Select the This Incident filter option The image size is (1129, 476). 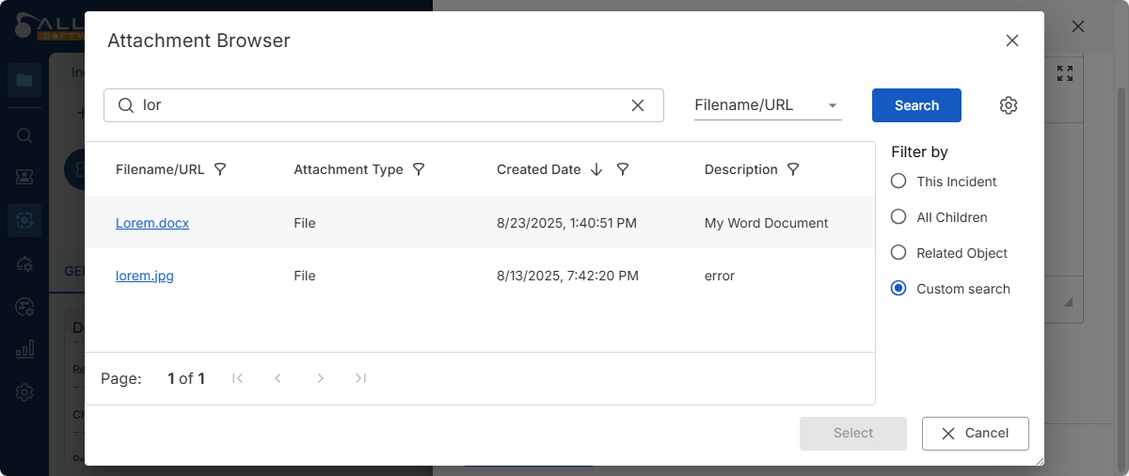coord(898,182)
